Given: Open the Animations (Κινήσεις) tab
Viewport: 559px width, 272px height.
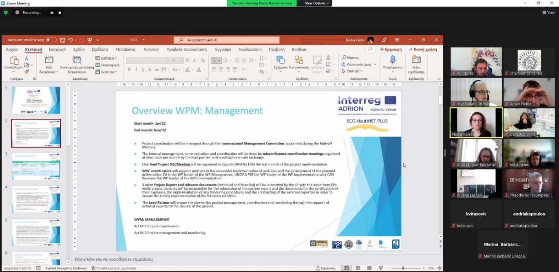Looking at the screenshot, I should pyautogui.click(x=151, y=49).
